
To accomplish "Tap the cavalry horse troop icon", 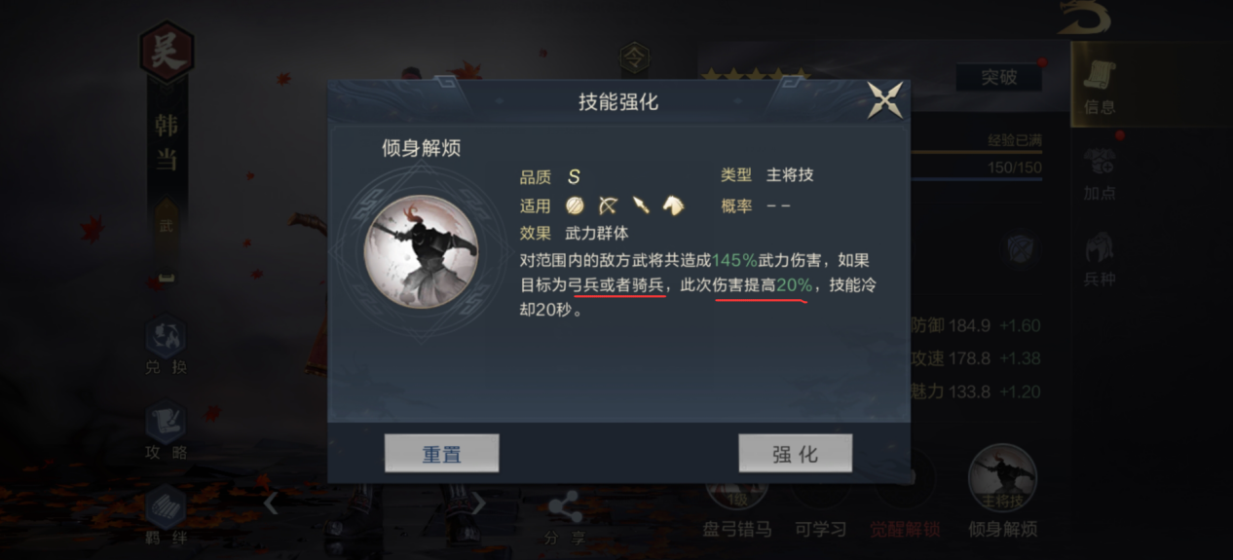I will [x=673, y=205].
